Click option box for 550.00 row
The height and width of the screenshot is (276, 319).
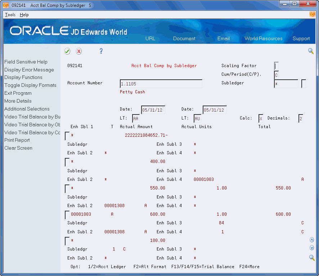67,188
